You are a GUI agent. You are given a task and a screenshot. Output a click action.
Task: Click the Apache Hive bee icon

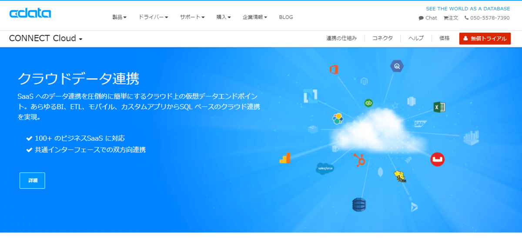[400, 176]
